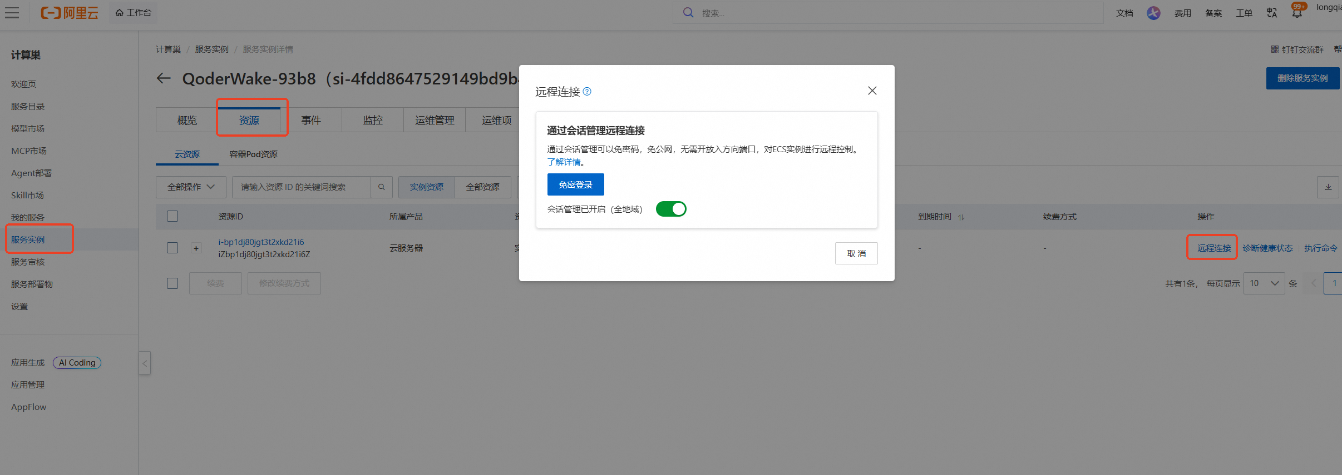Open the language switch icon
This screenshot has width=1342, height=475.
click(x=1272, y=13)
